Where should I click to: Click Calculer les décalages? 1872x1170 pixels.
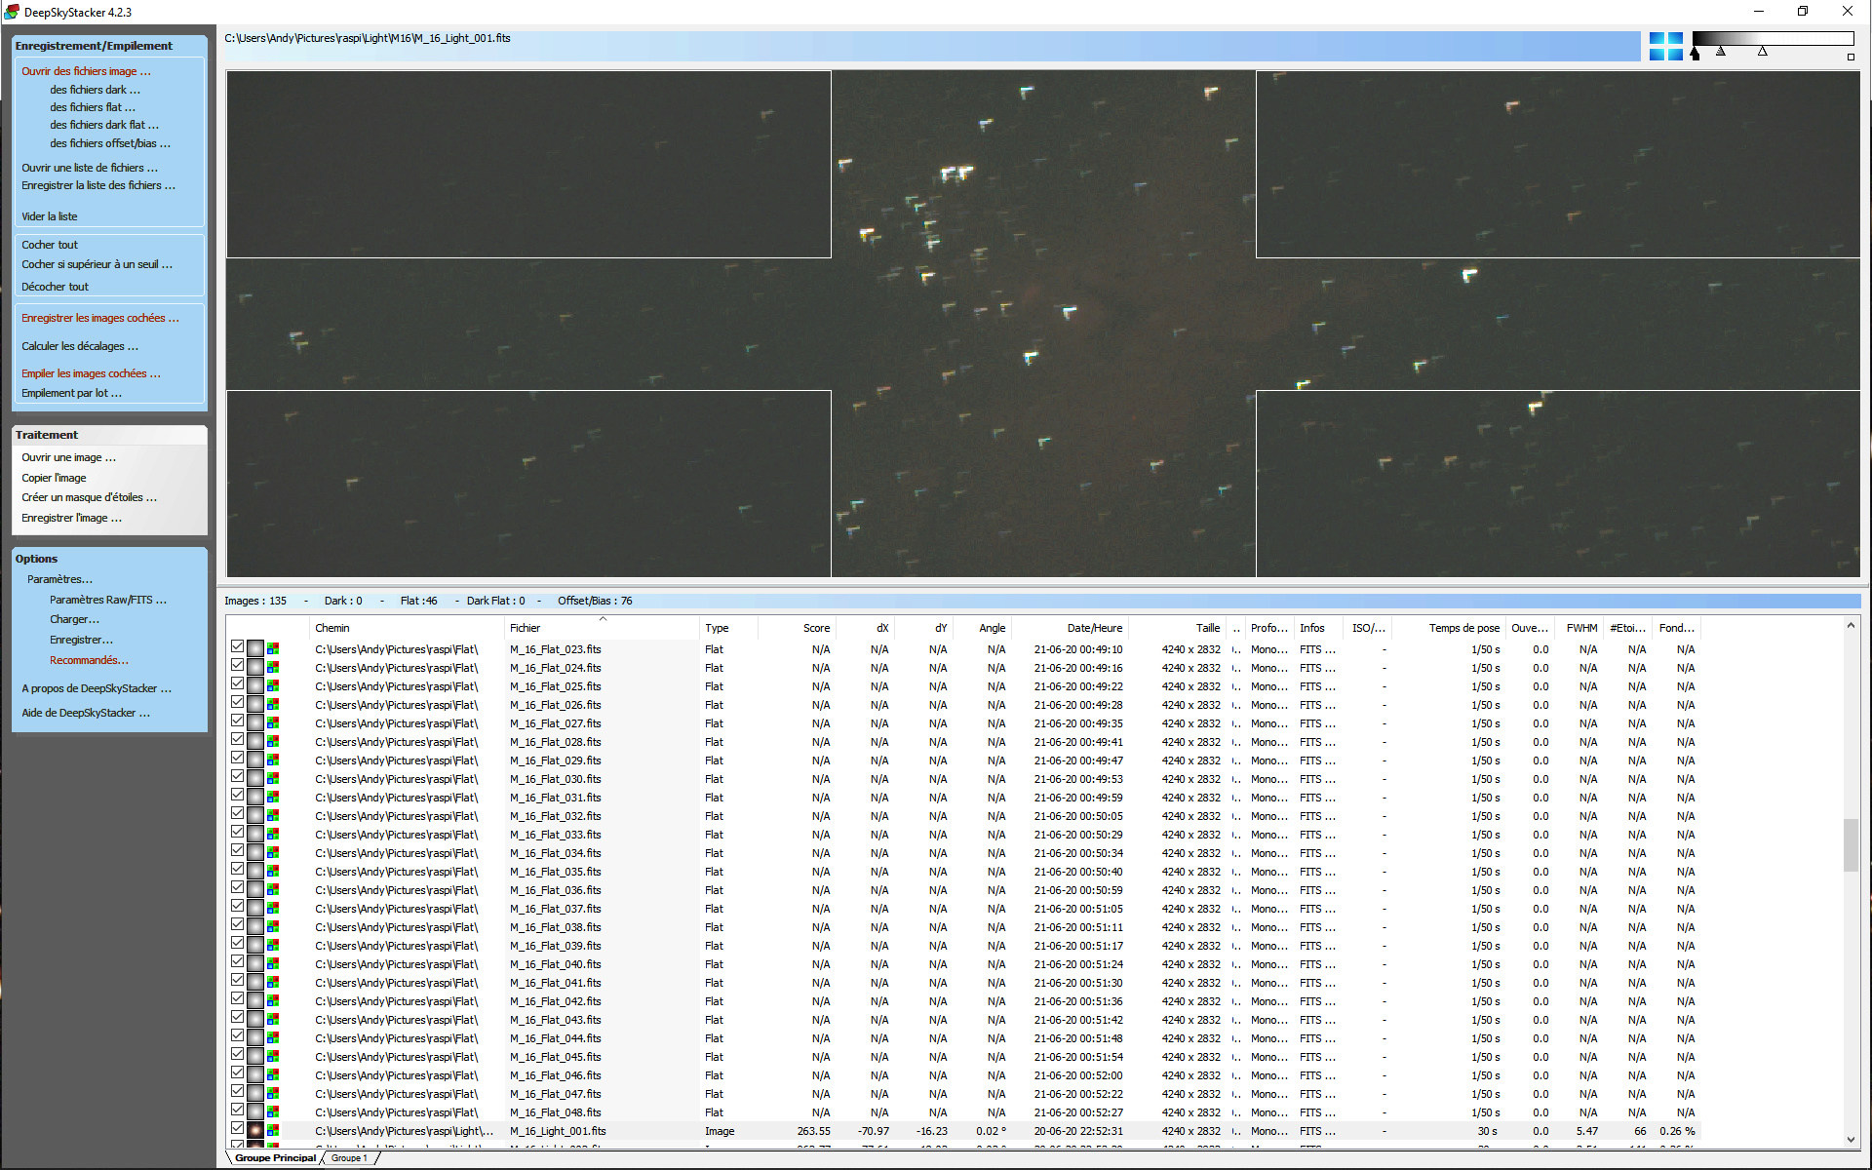[x=80, y=346]
